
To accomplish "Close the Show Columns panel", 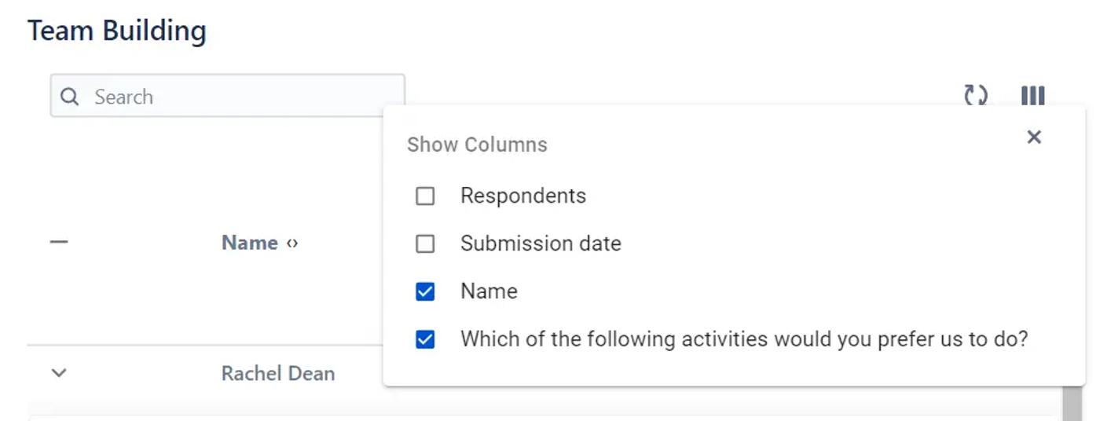I will [1034, 137].
